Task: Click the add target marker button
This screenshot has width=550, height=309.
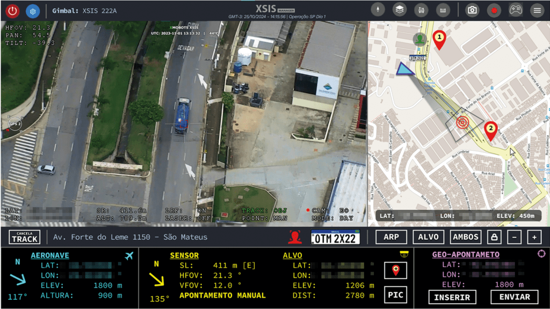Action: pos(396,270)
